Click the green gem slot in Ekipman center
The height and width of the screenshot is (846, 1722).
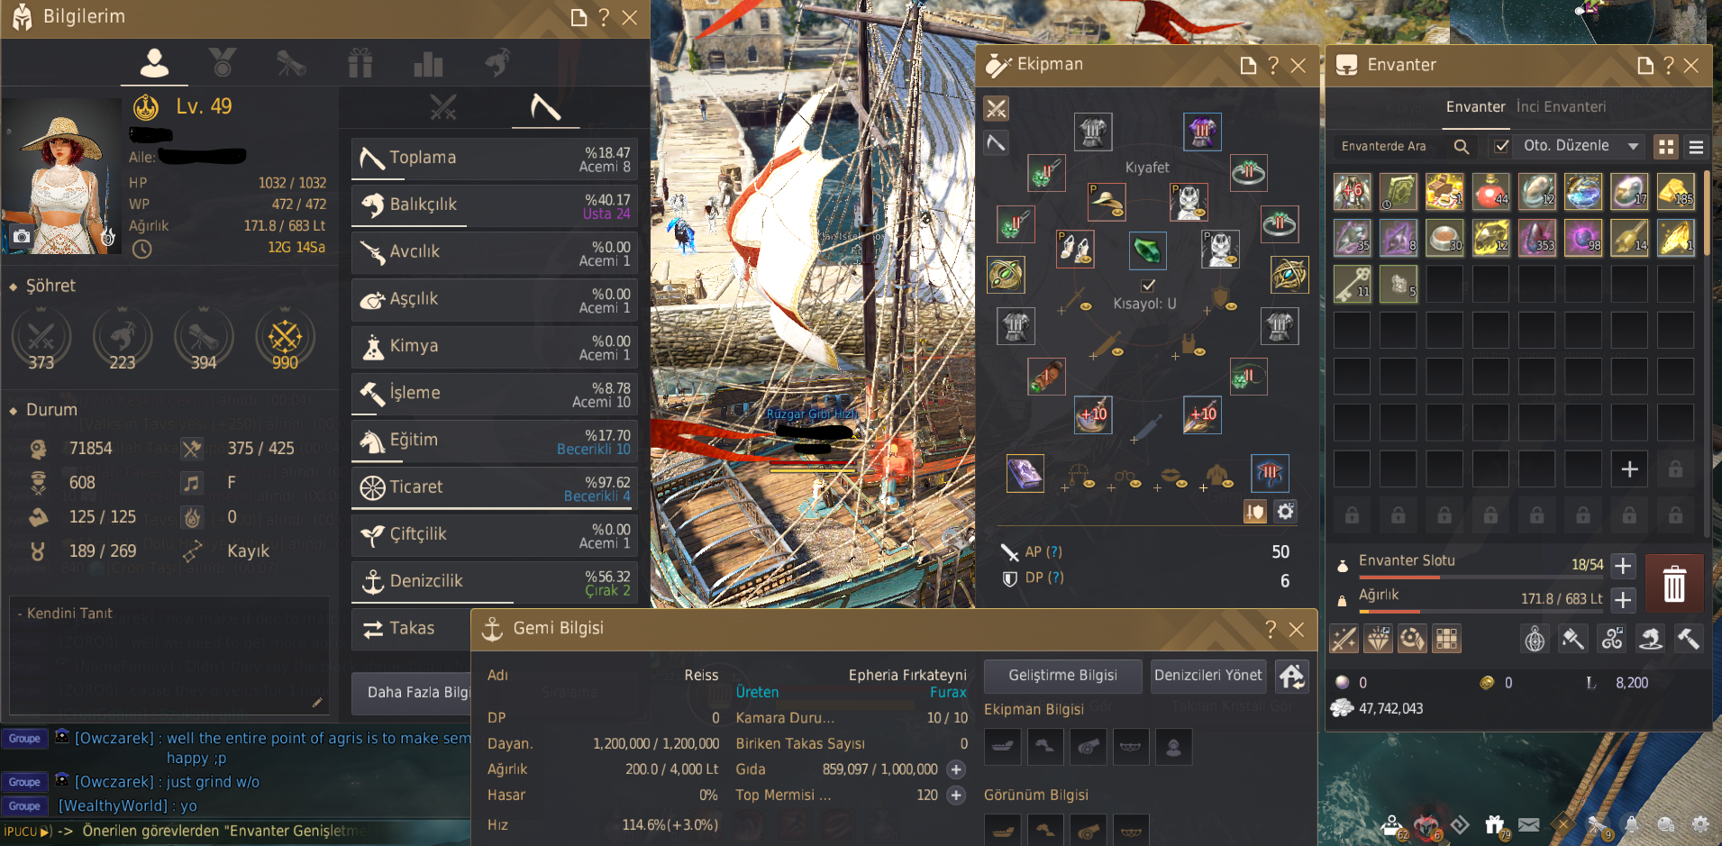[x=1147, y=250]
